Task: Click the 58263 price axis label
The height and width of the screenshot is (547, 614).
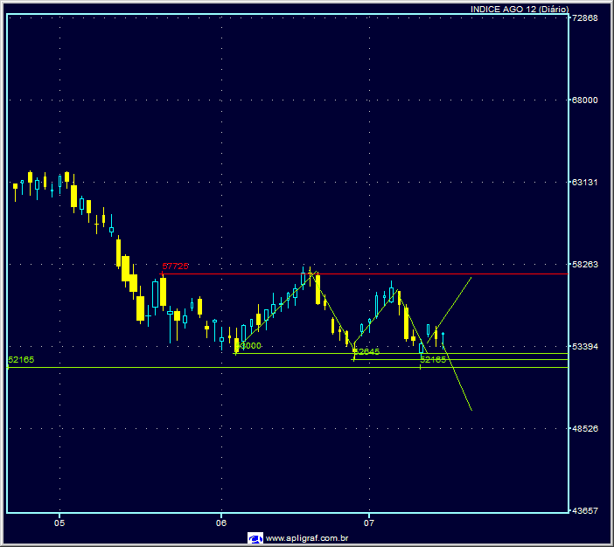Action: 585,265
